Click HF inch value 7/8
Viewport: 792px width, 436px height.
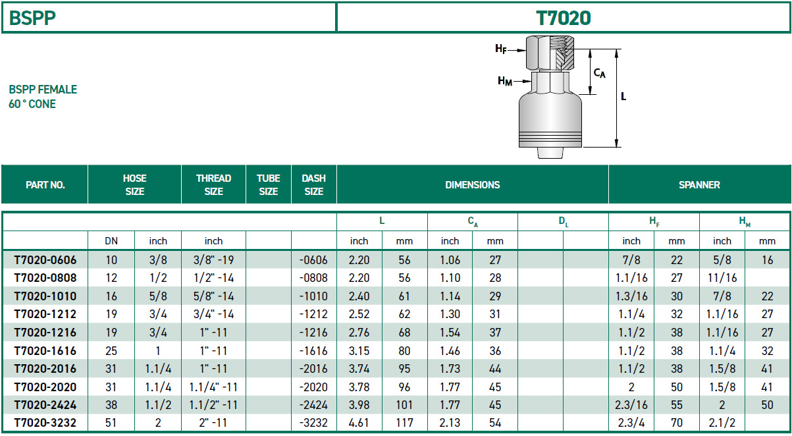[x=631, y=260]
